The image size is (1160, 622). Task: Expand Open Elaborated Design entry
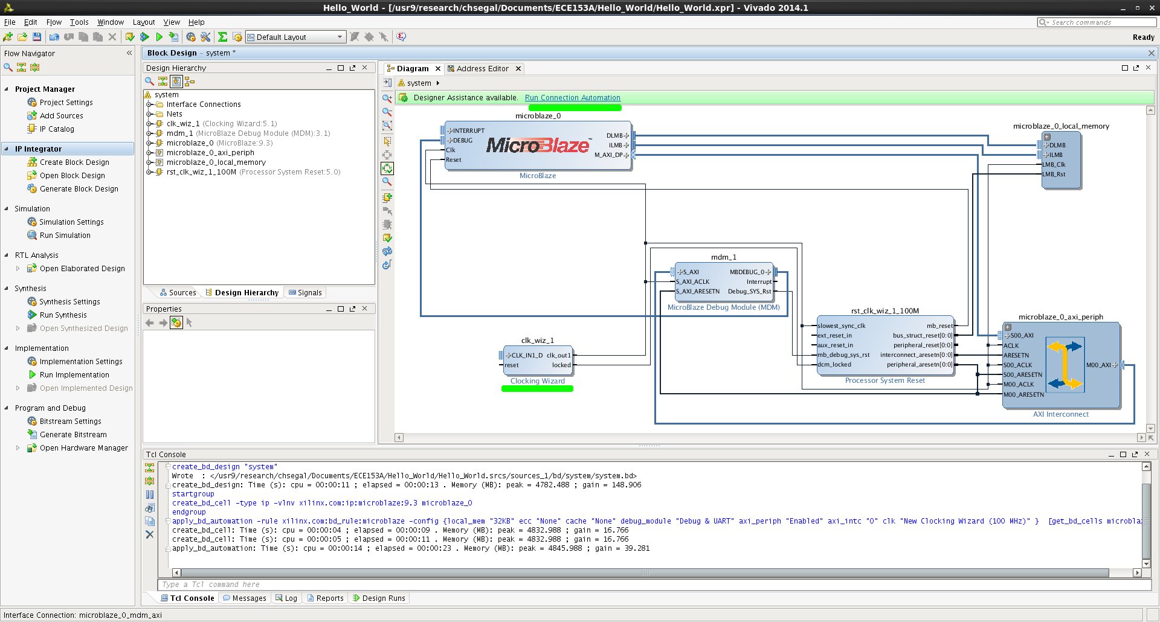click(18, 269)
